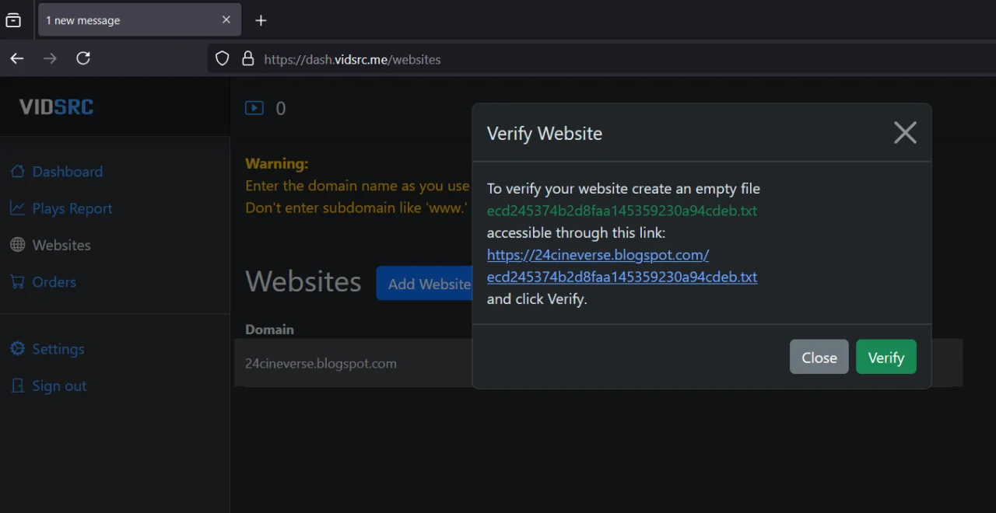
Task: Open Orders in the sidebar
Action: 54,282
